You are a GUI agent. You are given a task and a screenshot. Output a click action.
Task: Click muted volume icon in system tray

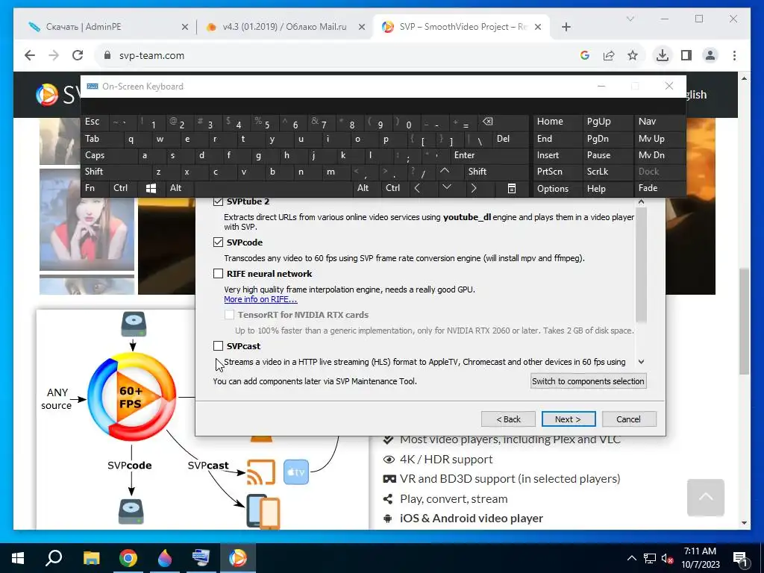[x=667, y=558]
